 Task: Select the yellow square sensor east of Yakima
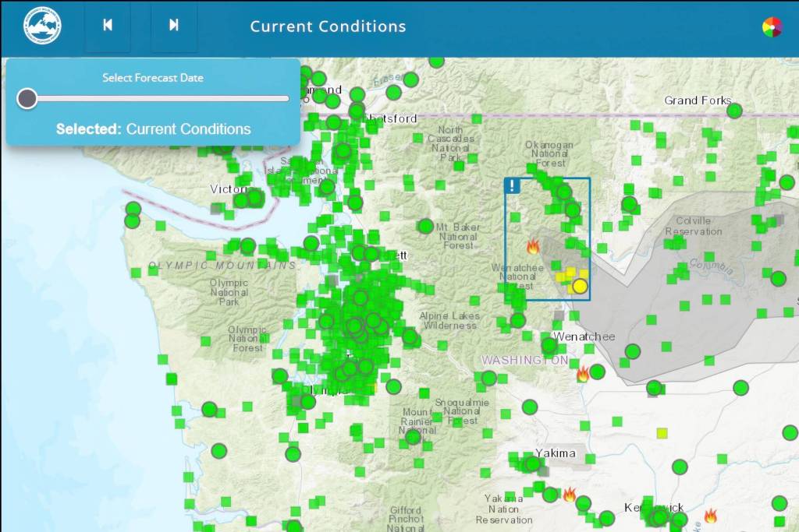tap(662, 433)
